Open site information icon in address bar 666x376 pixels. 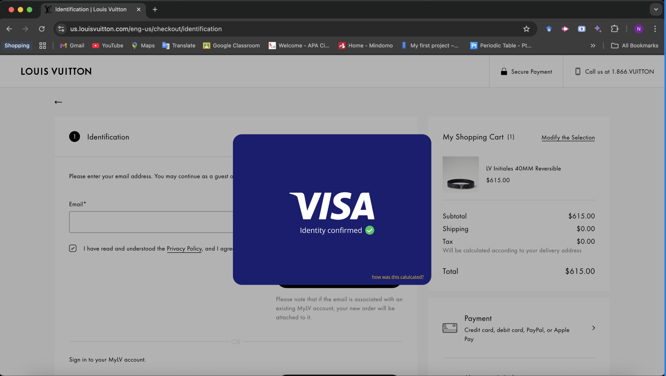pyautogui.click(x=61, y=29)
